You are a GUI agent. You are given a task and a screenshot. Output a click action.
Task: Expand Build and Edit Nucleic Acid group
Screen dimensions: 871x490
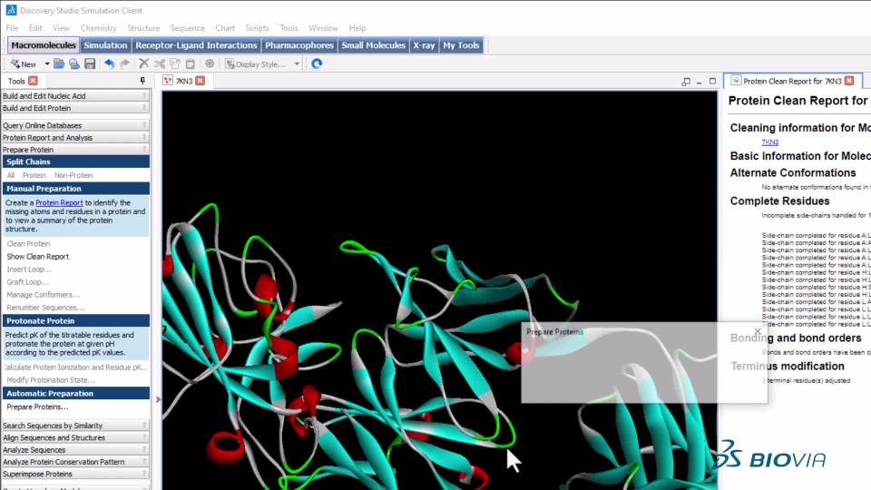75,96
